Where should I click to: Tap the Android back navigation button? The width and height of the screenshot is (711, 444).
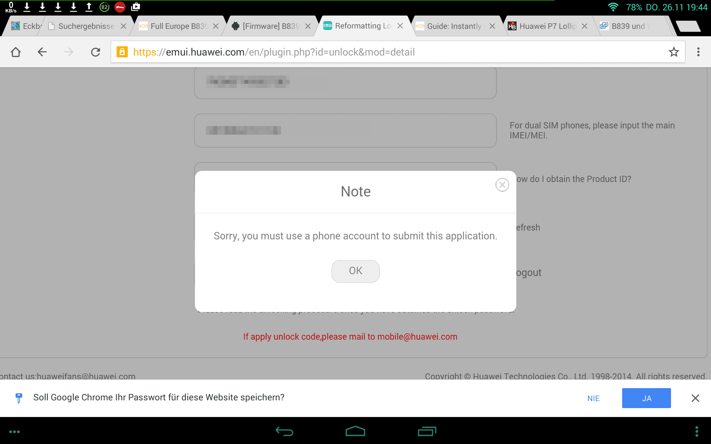click(x=284, y=431)
